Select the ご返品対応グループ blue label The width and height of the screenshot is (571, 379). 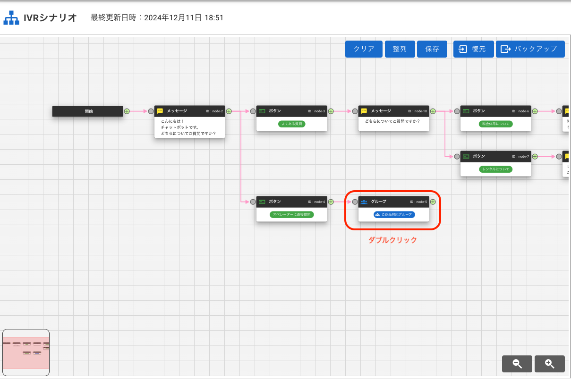(x=394, y=215)
